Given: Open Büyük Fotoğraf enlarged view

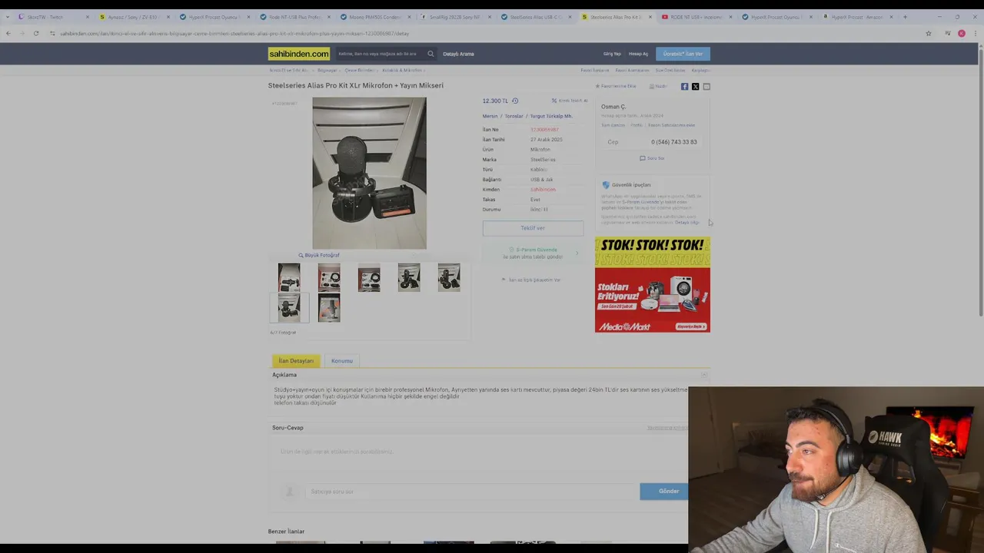Looking at the screenshot, I should 319,255.
